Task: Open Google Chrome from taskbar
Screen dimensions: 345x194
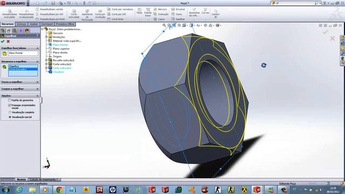Action: (x=59, y=190)
